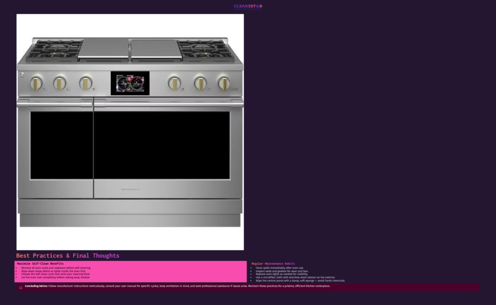This screenshot has width=496, height=305.
Task: Tap the right temperature dial on the touchscreen
Action: point(137,82)
